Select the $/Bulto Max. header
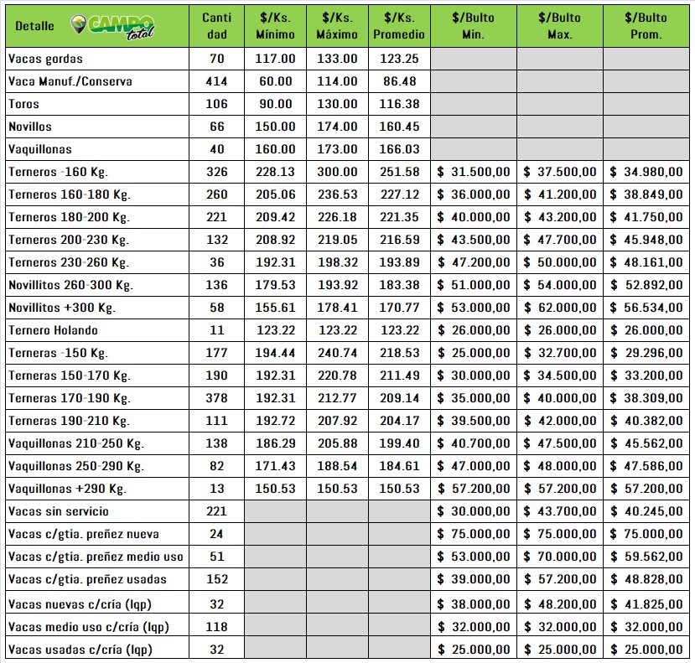This screenshot has width=695, height=663. [559, 26]
